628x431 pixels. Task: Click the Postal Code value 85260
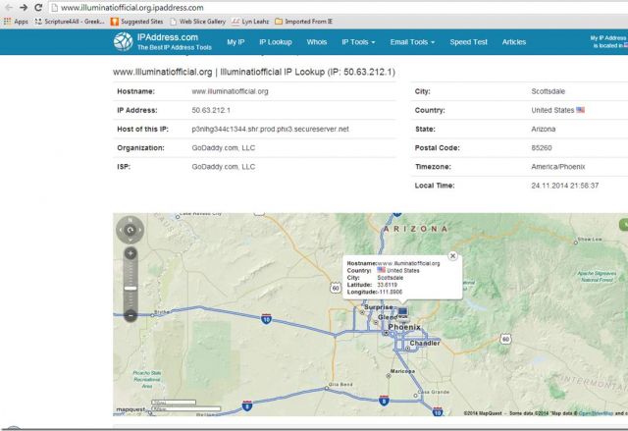click(x=542, y=148)
